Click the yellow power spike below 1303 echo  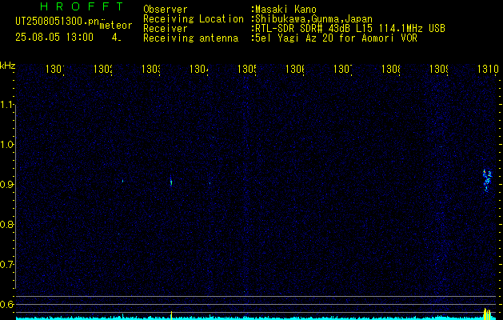coord(172,315)
